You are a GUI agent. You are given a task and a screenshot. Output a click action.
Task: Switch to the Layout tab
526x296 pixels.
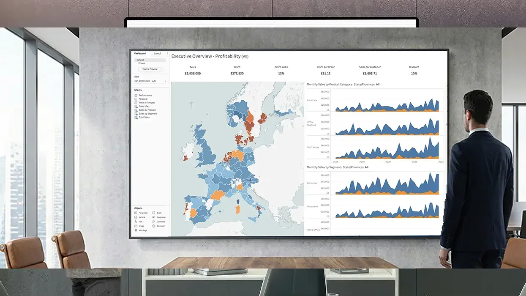158,53
